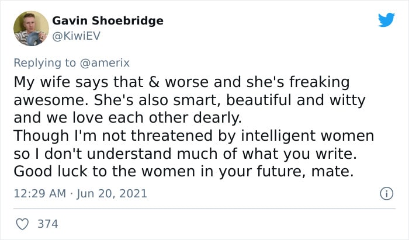Image resolution: width=409 pixels, height=240 pixels.
Task: Open the 12:29 AM timestamp
Action: pos(40,193)
